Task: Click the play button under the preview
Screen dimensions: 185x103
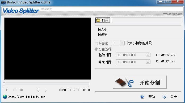Action: tap(7, 90)
